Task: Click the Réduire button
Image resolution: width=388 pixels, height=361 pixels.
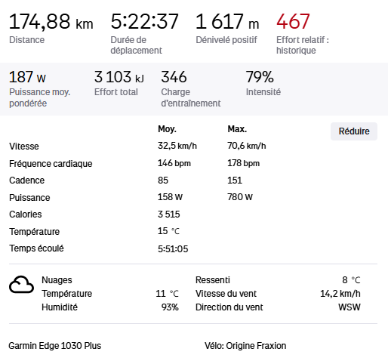Action: click(354, 131)
